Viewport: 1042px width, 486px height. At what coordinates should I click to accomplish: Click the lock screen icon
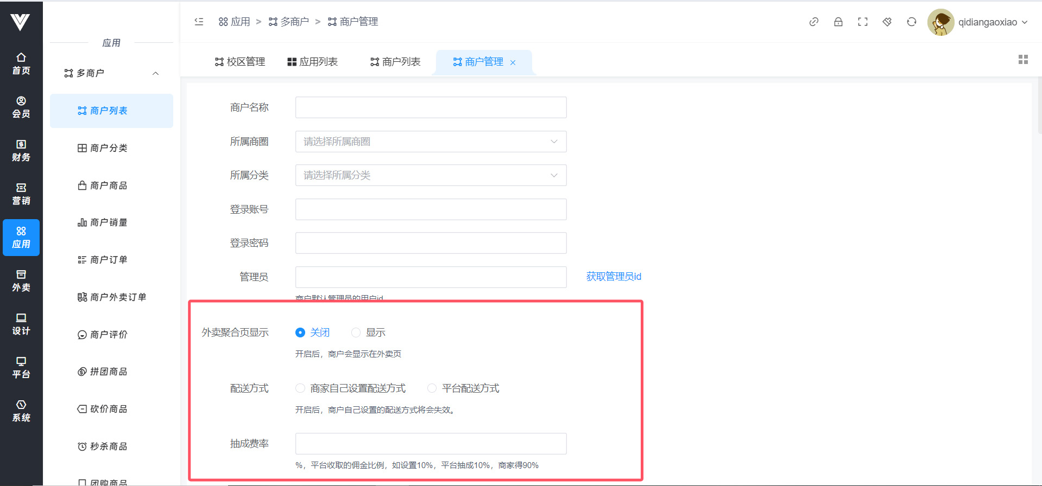(838, 22)
